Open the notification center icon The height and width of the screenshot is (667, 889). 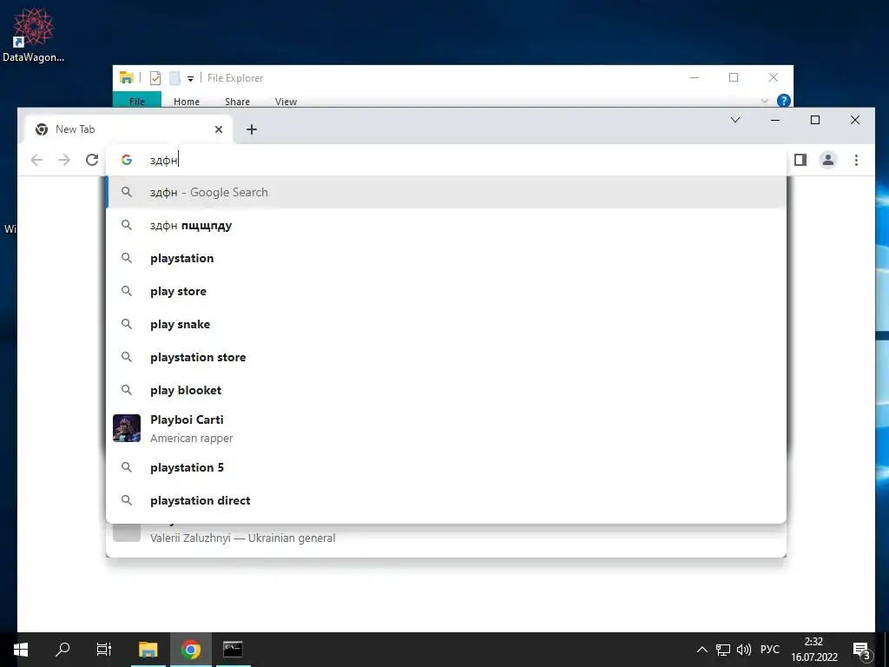(x=861, y=650)
